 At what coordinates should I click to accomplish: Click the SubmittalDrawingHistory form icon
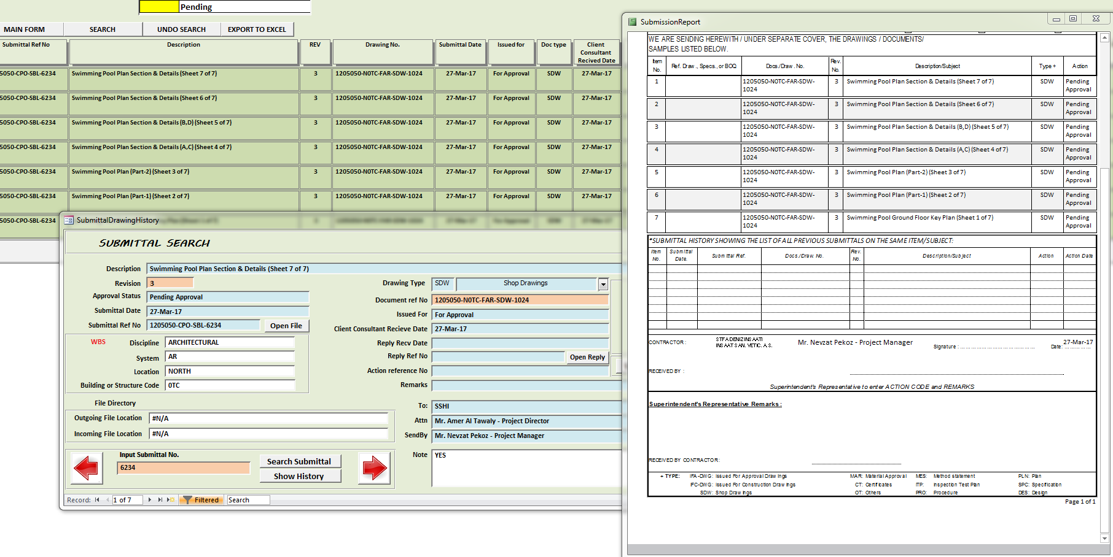pyautogui.click(x=69, y=220)
